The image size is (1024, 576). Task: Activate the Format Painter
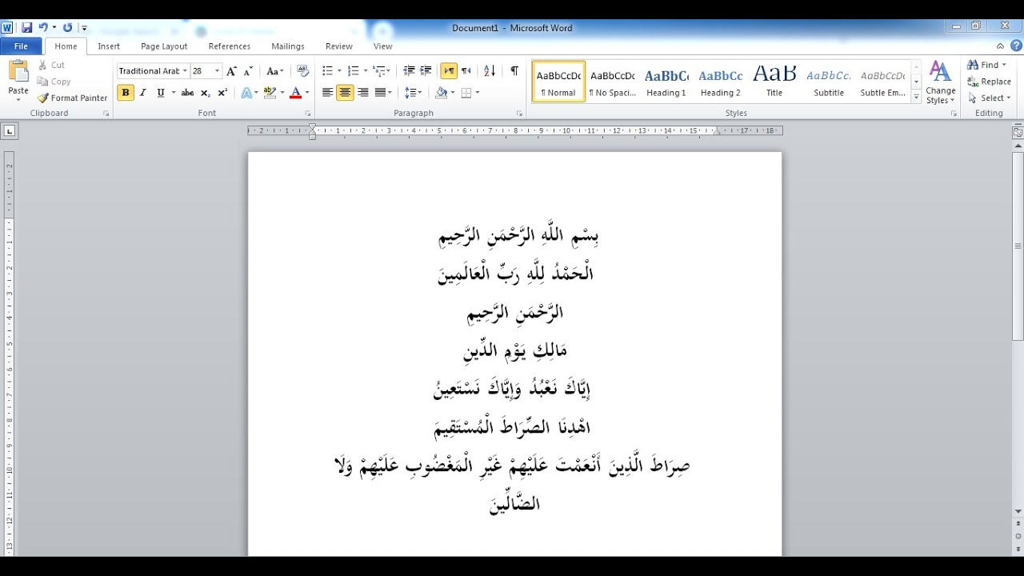72,98
